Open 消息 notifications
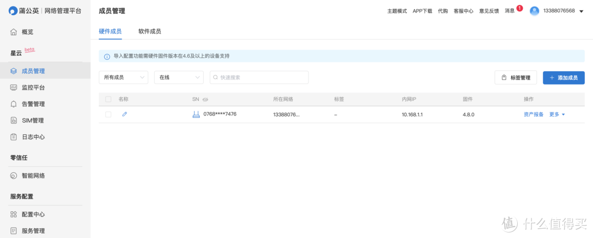Screen dimensions: 593x238 tap(510, 11)
